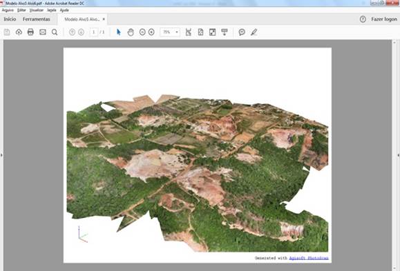Image resolution: width=400 pixels, height=271 pixels.
Task: Click the full screen mode icon
Action: (212, 32)
